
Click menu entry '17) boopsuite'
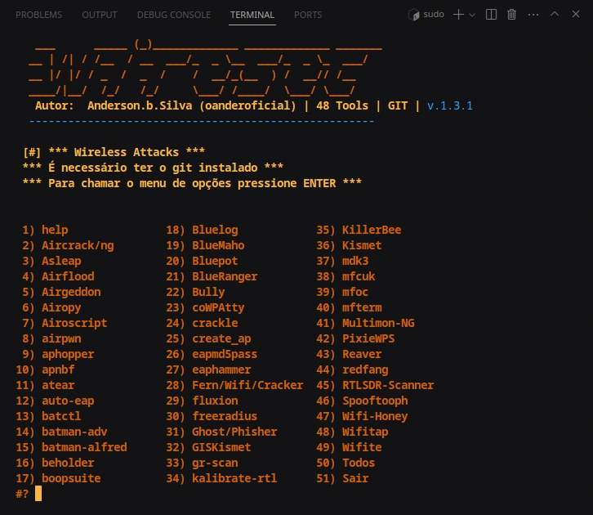(58, 478)
